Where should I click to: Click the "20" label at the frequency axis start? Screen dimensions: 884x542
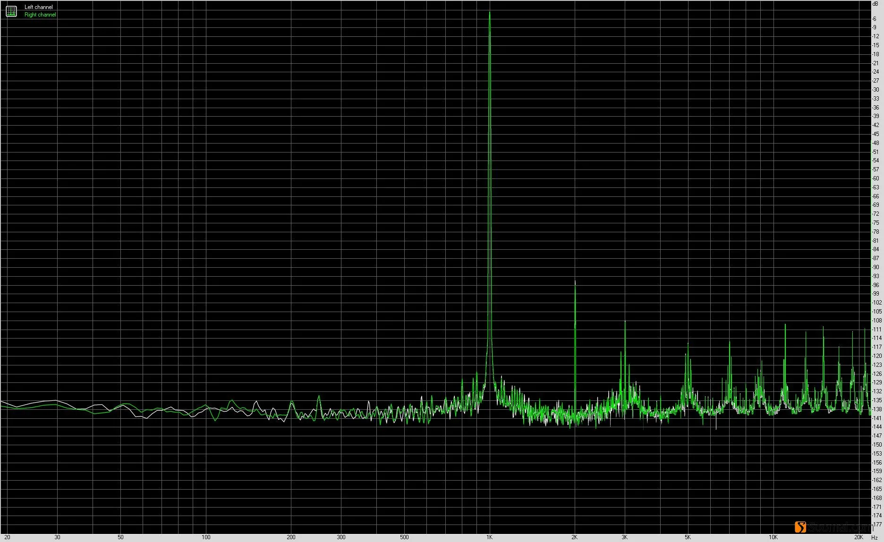pyautogui.click(x=7, y=537)
